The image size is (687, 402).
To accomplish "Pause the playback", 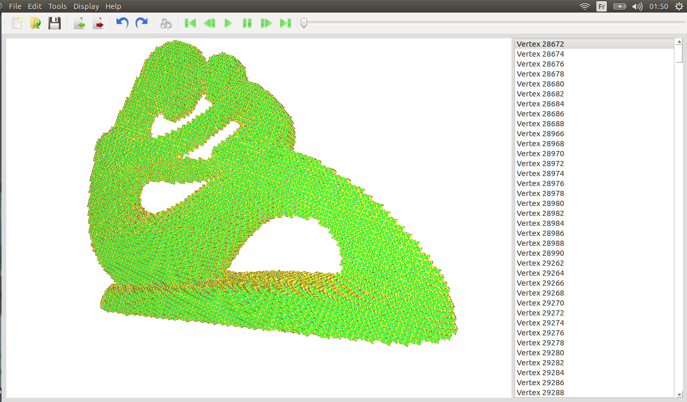I will 247,23.
